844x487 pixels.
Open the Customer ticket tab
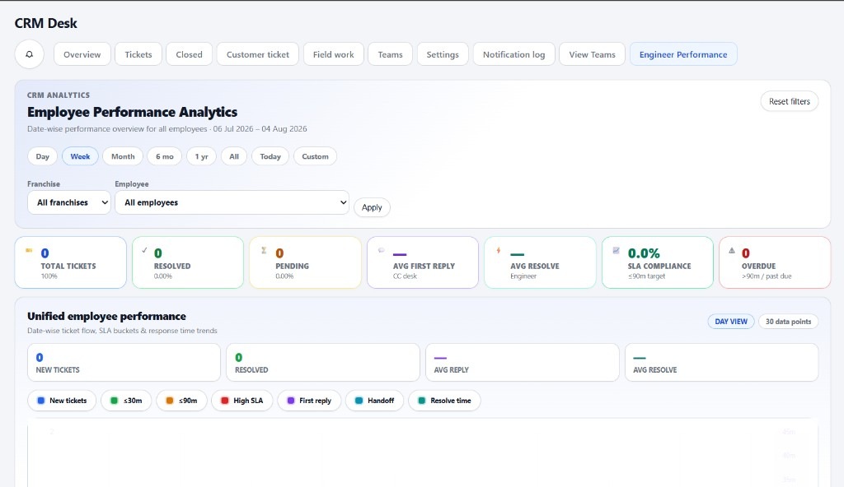pyautogui.click(x=258, y=54)
